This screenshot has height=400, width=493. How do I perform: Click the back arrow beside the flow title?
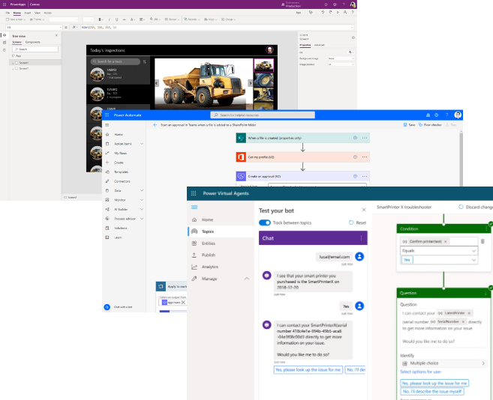click(155, 125)
